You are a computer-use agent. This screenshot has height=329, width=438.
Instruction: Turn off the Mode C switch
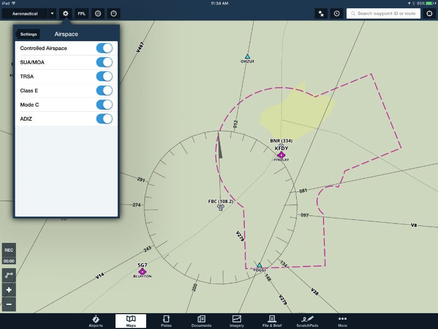[x=104, y=104]
